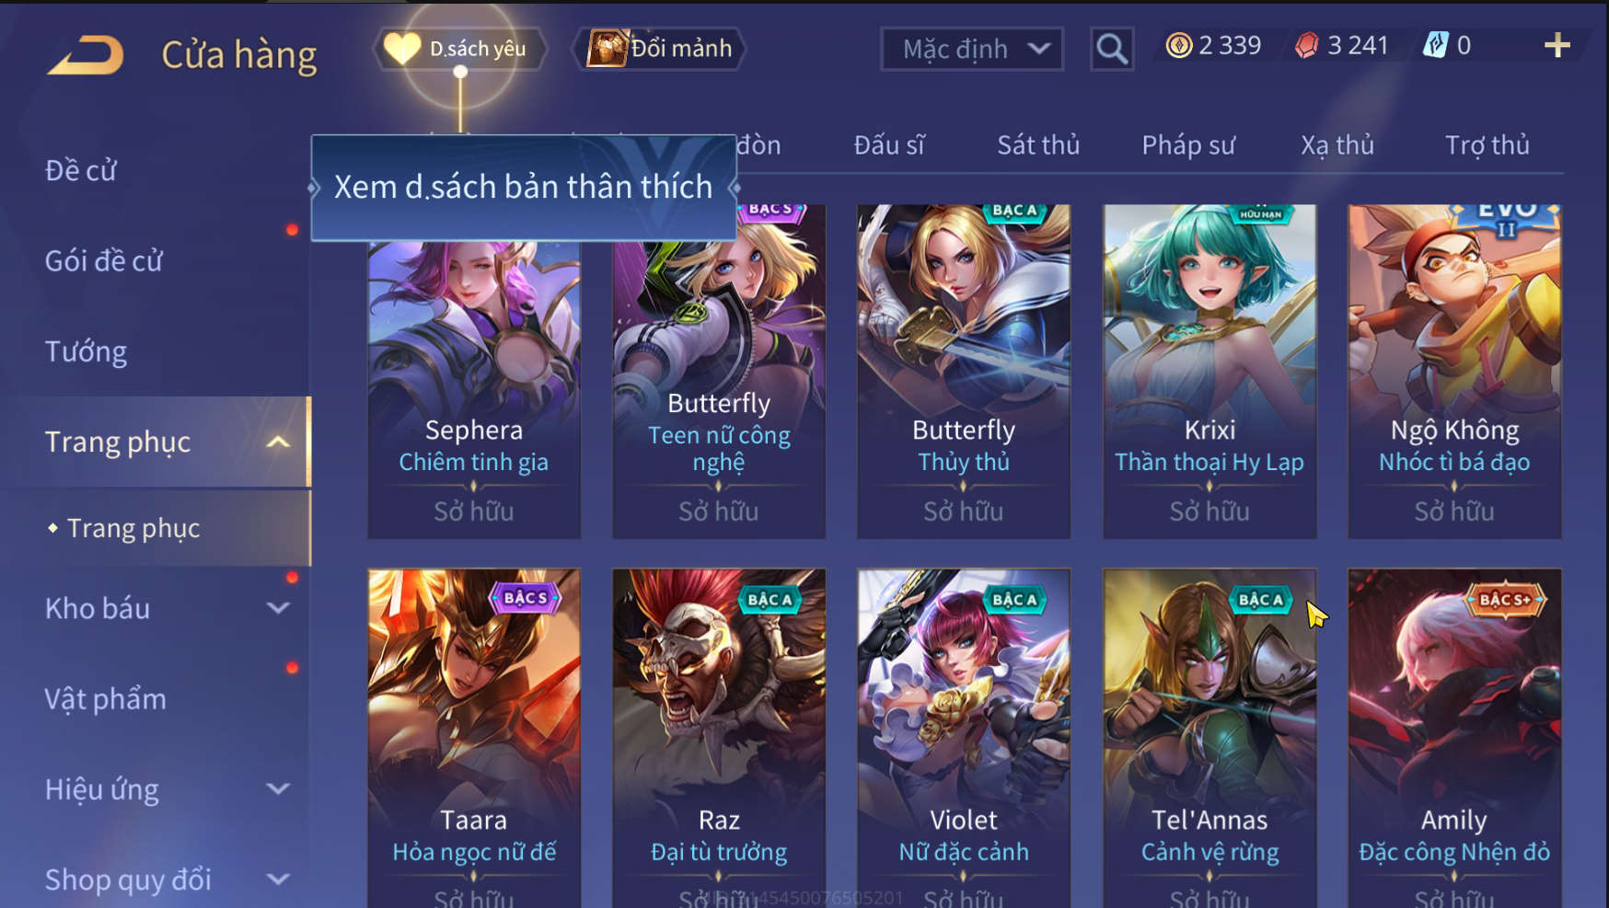
Task: Switch to the Sát thủ tab
Action: tap(1038, 145)
